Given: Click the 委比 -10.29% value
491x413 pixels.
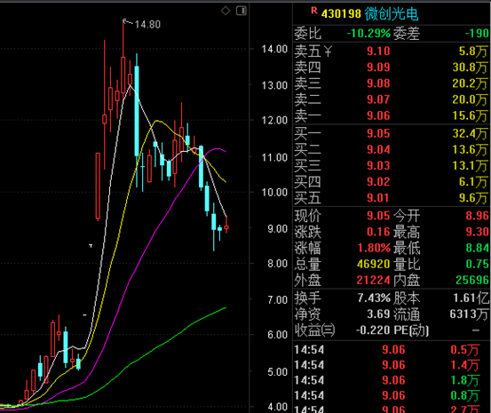Looking at the screenshot, I should pos(368,33).
